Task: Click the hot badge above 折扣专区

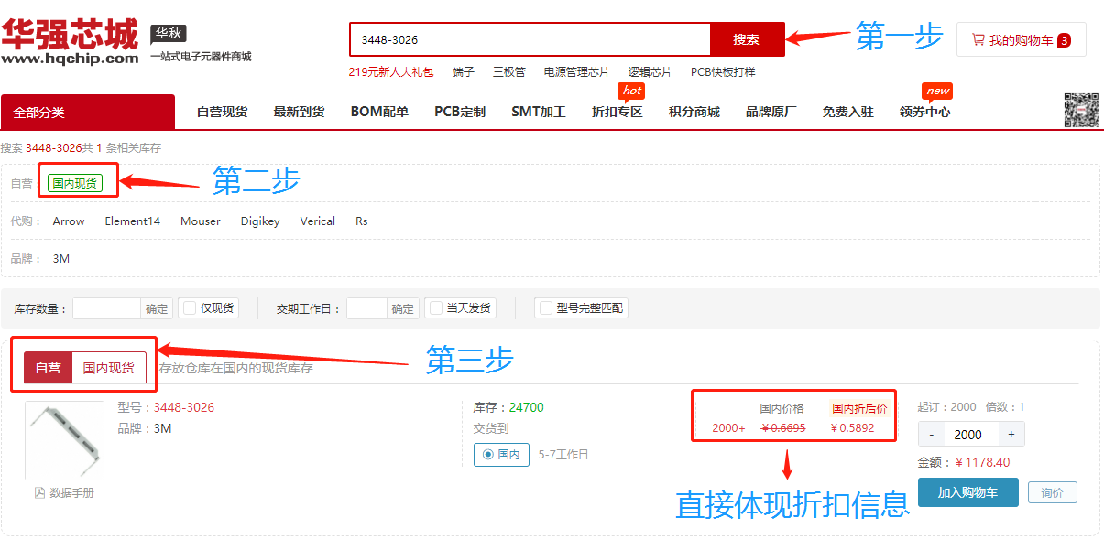Action: 630,90
